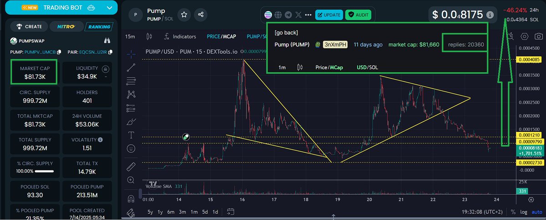
Task: Open the Indicators menu
Action: click(180, 36)
